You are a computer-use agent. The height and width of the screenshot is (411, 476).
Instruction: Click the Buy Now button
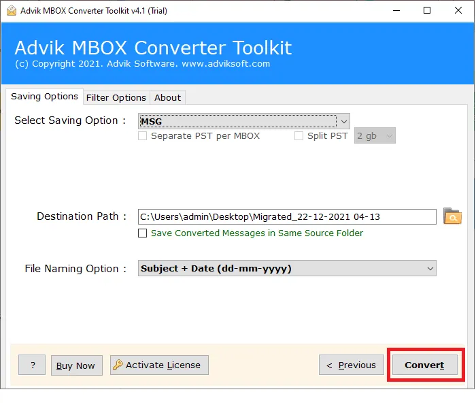76,365
